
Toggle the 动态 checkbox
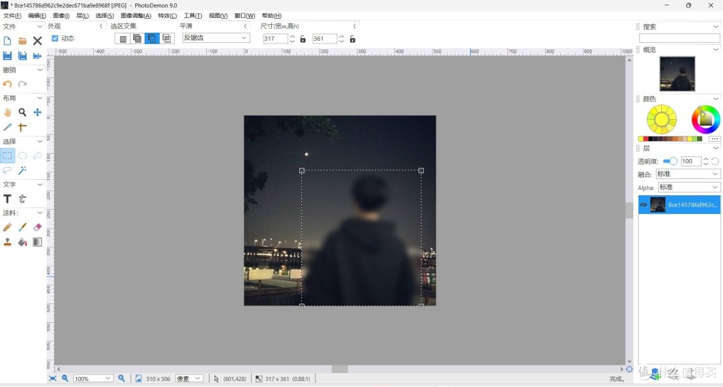55,39
